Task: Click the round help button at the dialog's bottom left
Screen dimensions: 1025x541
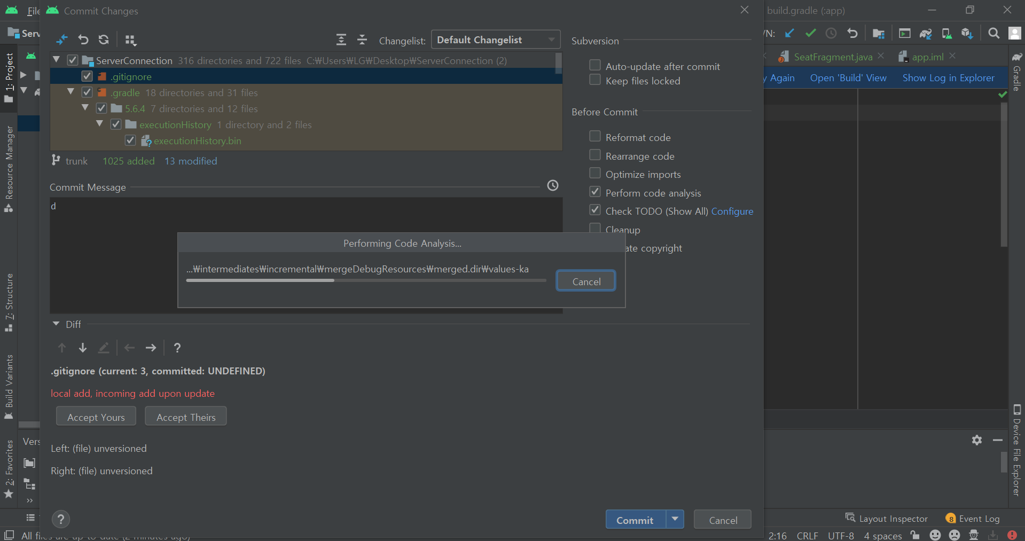Action: (x=61, y=519)
